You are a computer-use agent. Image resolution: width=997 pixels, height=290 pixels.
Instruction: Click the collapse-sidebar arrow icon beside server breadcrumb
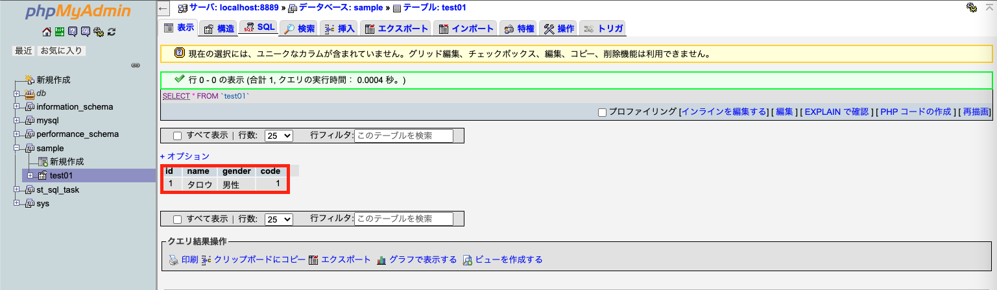coord(164,8)
